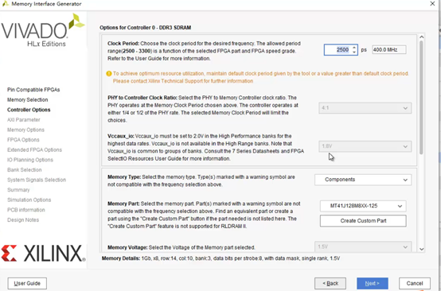Select Design Notes step
This screenshot has width=441, height=291.
point(23,220)
